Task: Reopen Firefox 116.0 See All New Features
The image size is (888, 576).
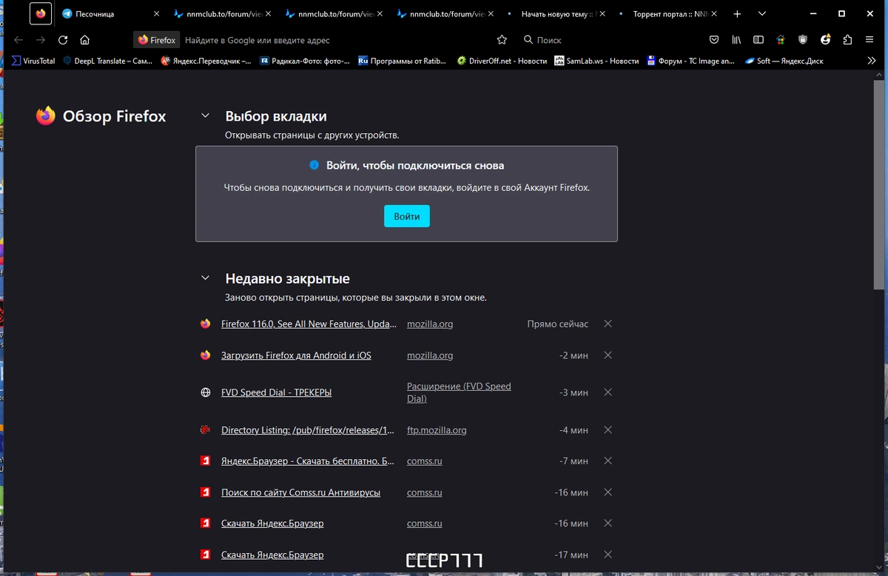Action: pyautogui.click(x=309, y=324)
